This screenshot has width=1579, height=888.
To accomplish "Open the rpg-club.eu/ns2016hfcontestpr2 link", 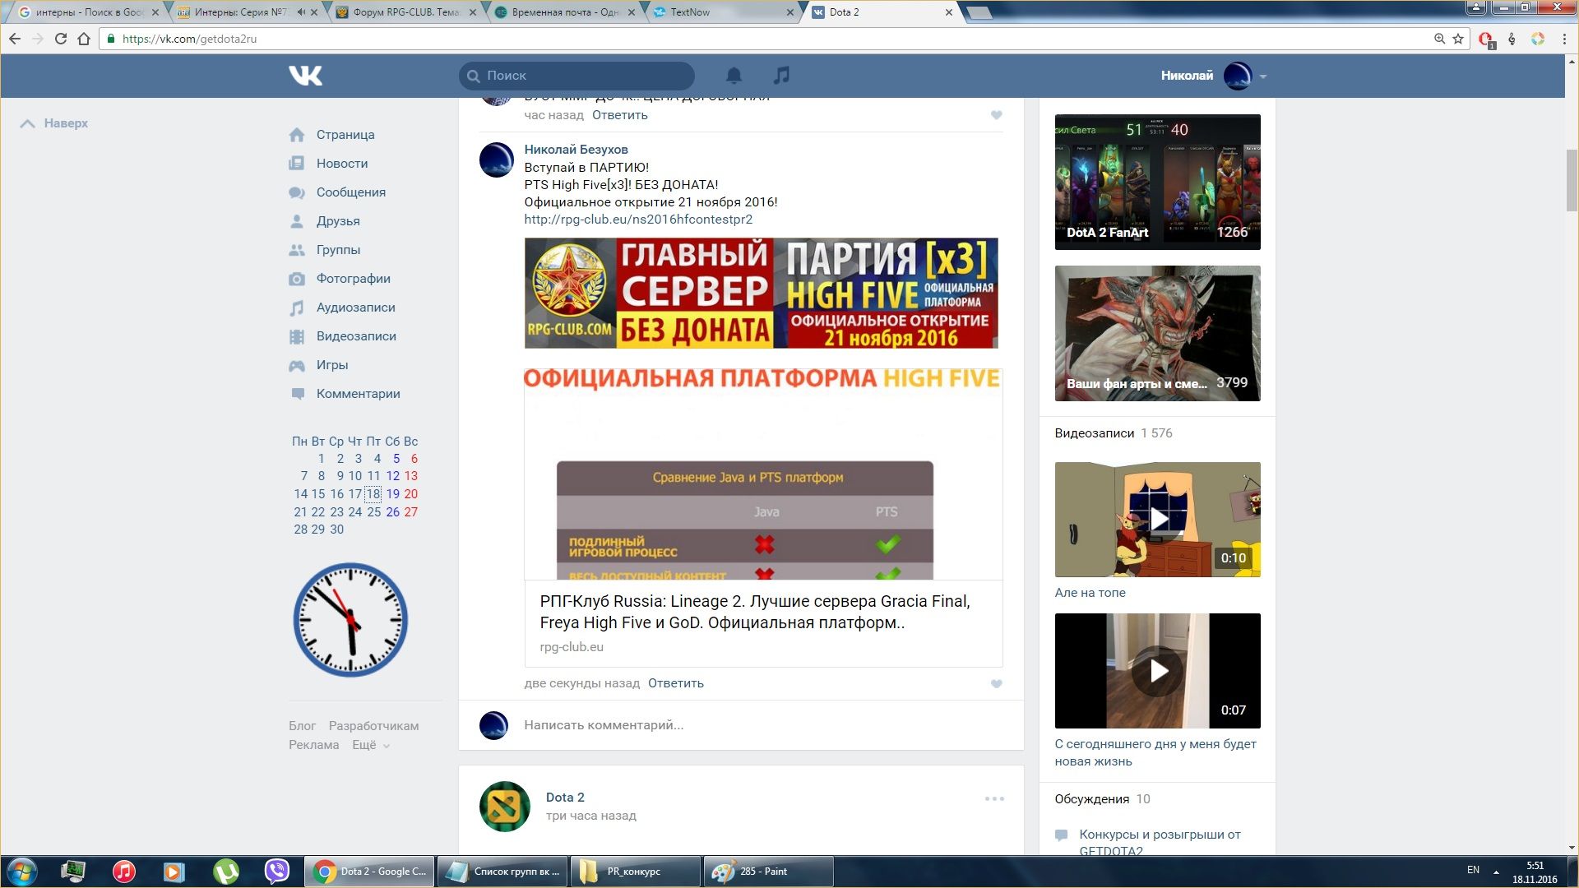I will (638, 220).
